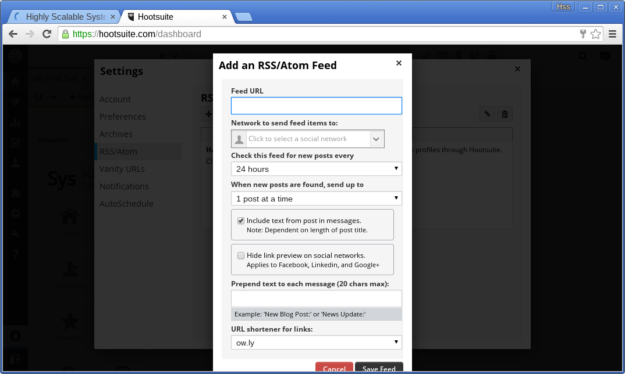Click the edit pencil icon in Settings
This screenshot has width=625, height=374.
tap(487, 114)
